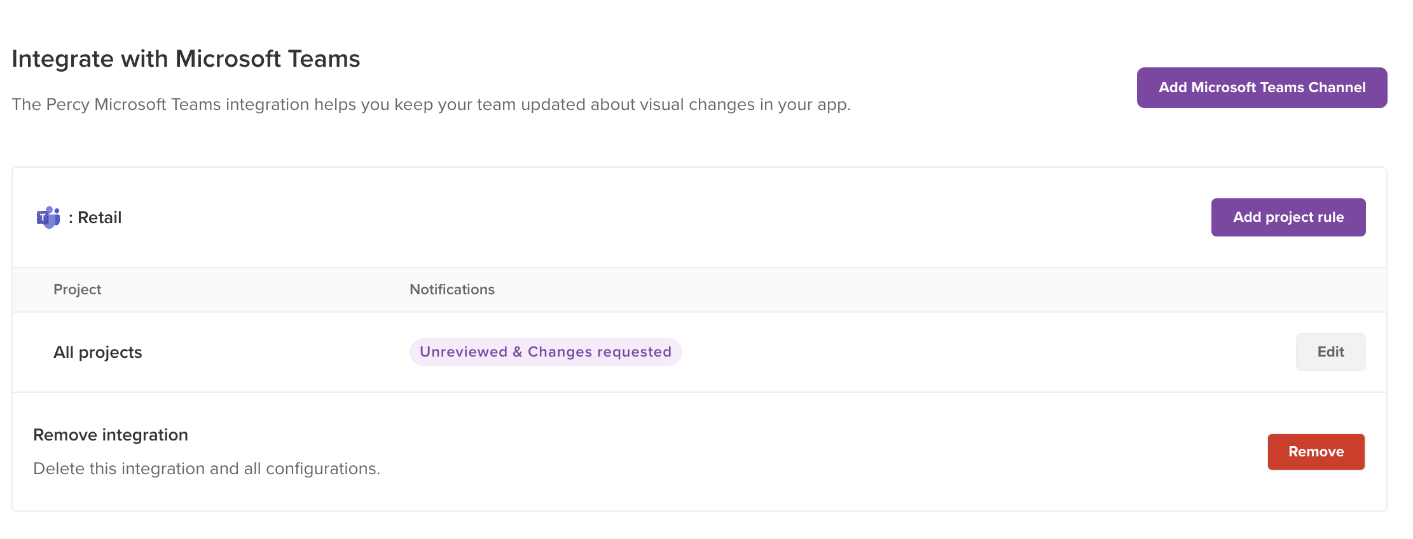1413x539 pixels.
Task: Click the word Percy in the subtitle
Action: pos(67,105)
